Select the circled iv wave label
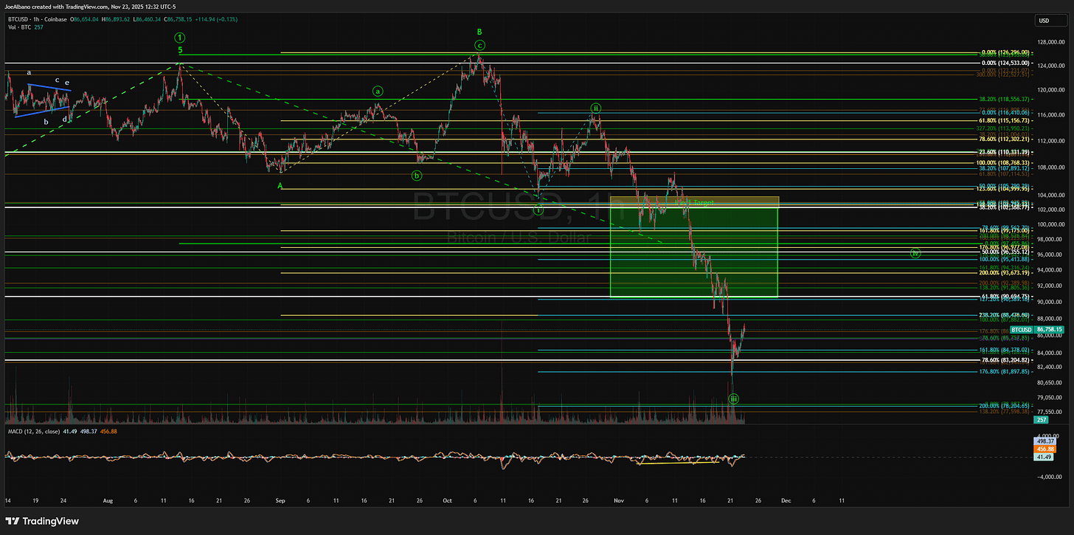 [x=915, y=253]
